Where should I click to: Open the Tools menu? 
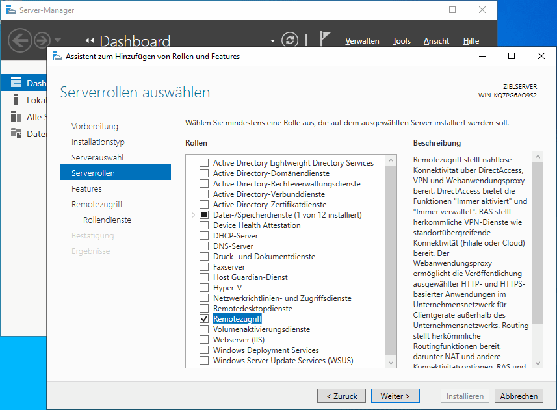(401, 40)
